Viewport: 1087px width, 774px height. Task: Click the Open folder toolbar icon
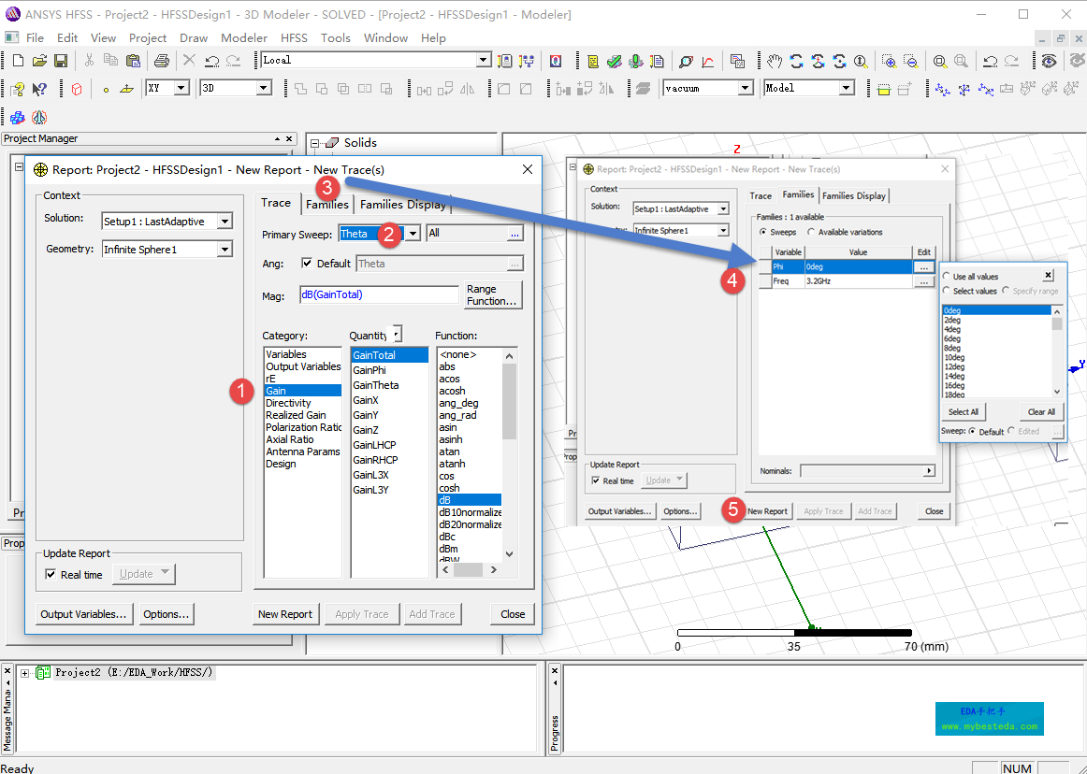click(x=39, y=61)
